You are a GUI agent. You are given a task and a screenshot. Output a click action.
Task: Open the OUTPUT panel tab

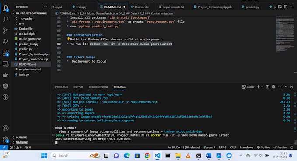click(78, 87)
